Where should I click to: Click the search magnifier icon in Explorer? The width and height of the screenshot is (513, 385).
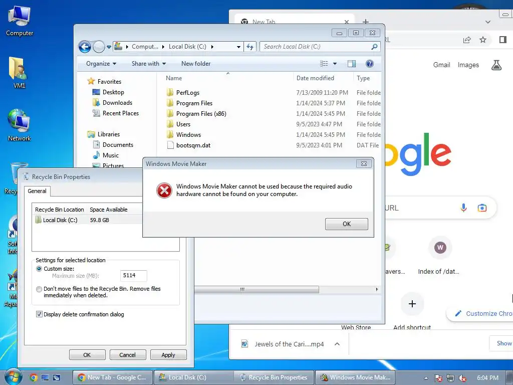coord(375,47)
